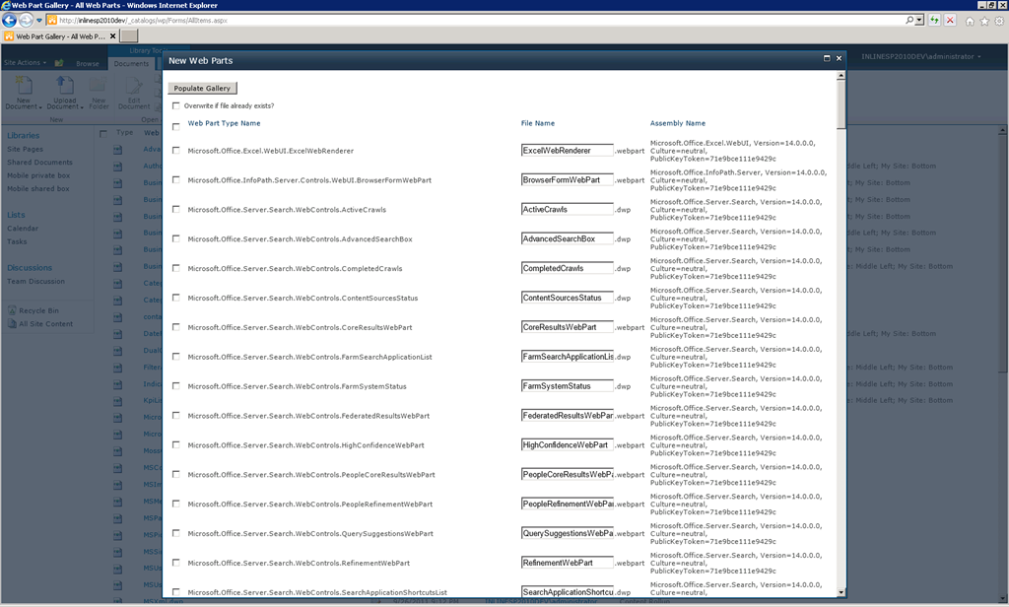Click the FarmSystemStatus file name field
This screenshot has width=1009, height=607.
pyautogui.click(x=567, y=386)
